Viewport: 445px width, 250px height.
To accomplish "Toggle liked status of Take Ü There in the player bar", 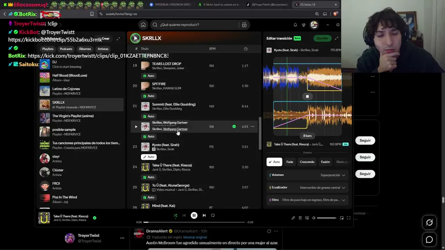I will tap(95, 218).
